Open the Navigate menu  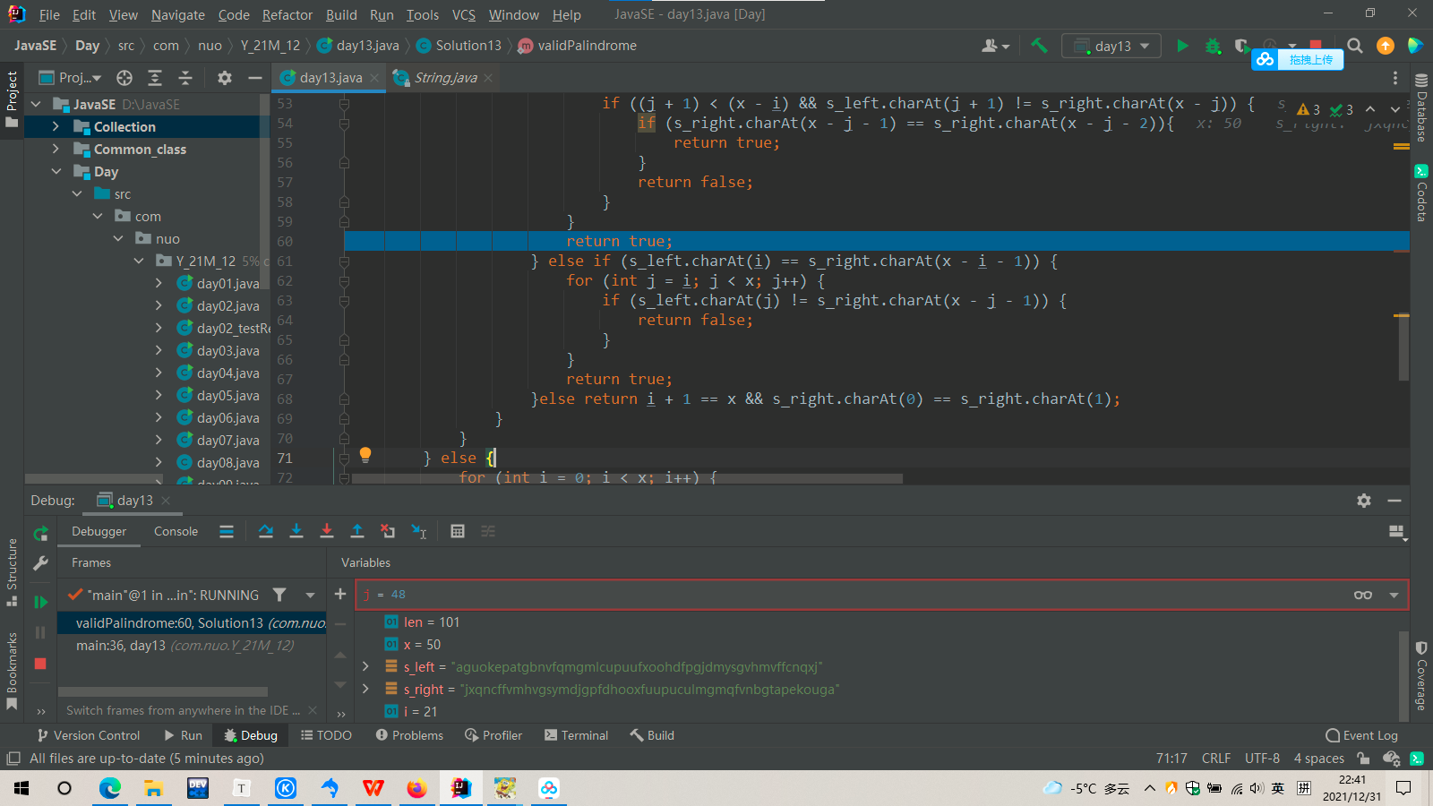pos(177,15)
